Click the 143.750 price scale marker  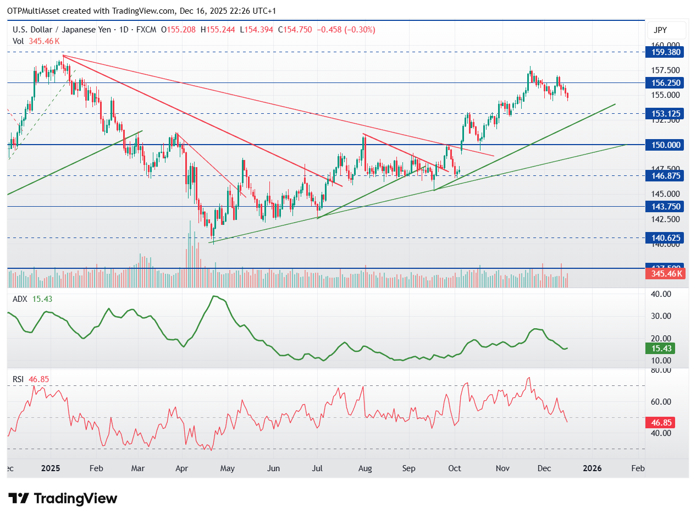(x=665, y=206)
